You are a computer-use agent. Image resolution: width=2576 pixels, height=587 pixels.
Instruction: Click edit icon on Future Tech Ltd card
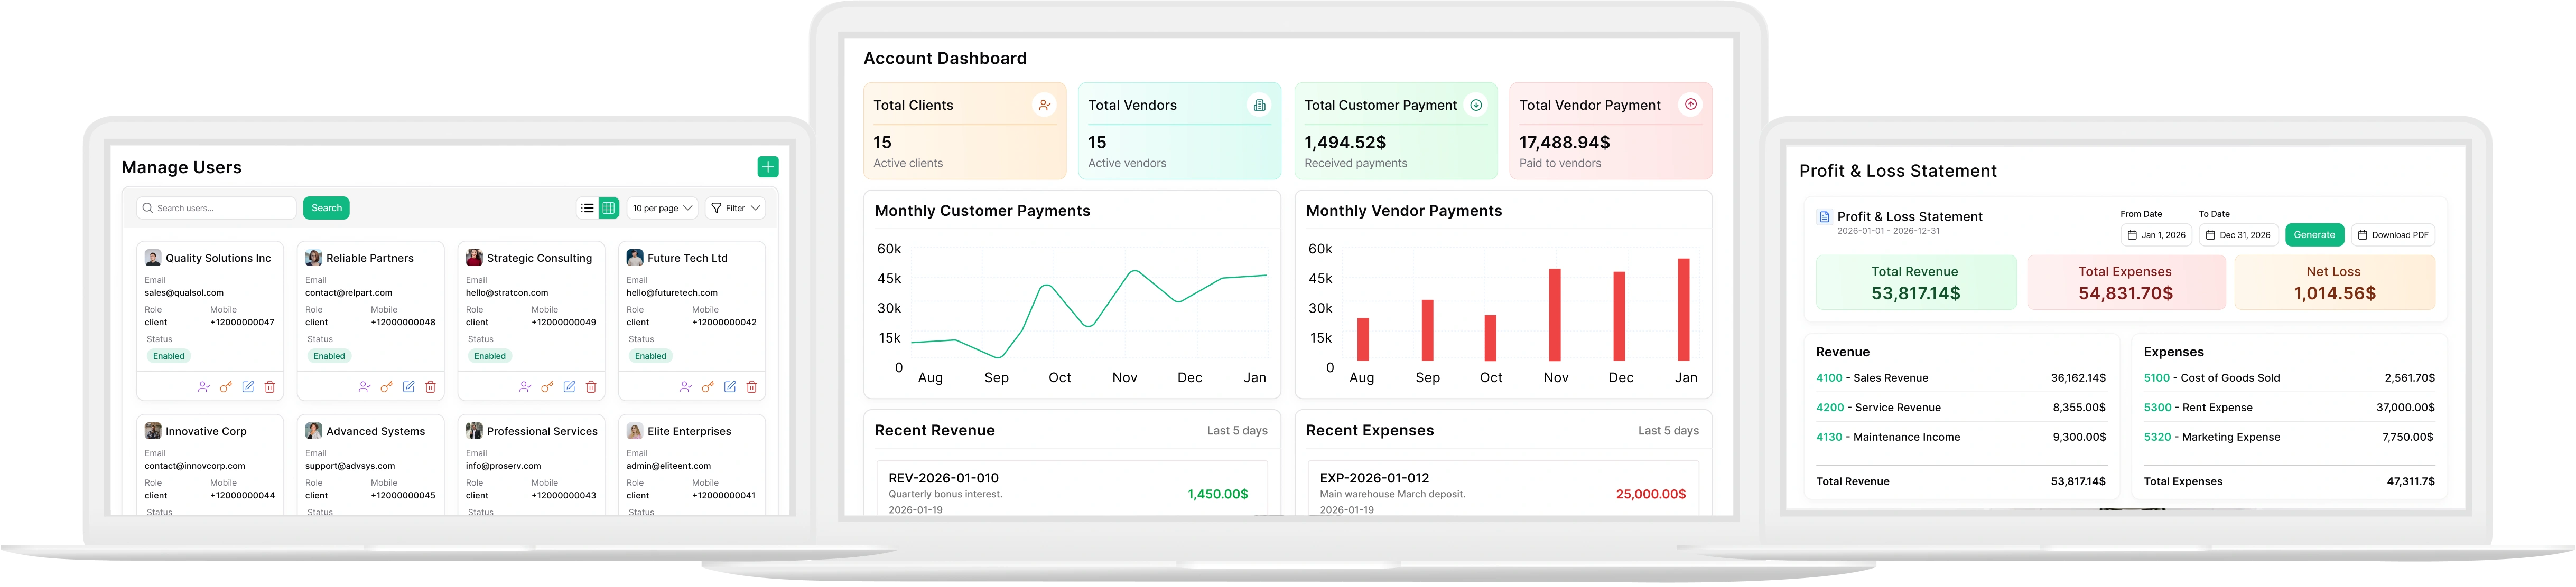click(730, 386)
